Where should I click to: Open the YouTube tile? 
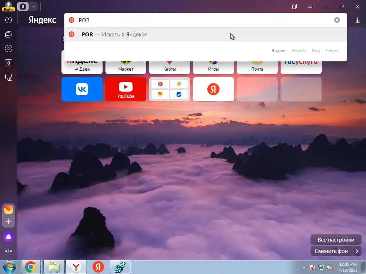[x=126, y=89]
